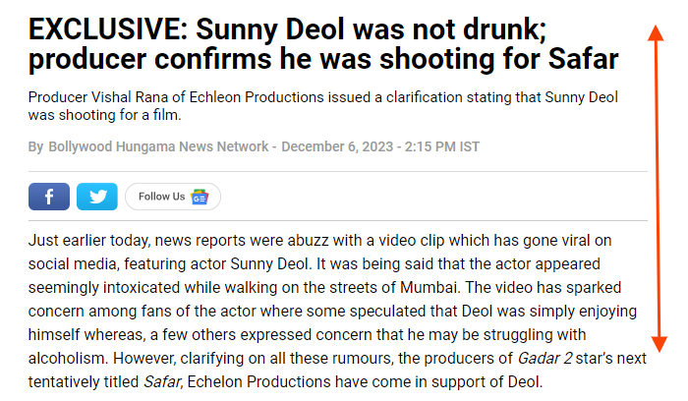Select the subheading about Producer Vishal Rana

pos(323,106)
